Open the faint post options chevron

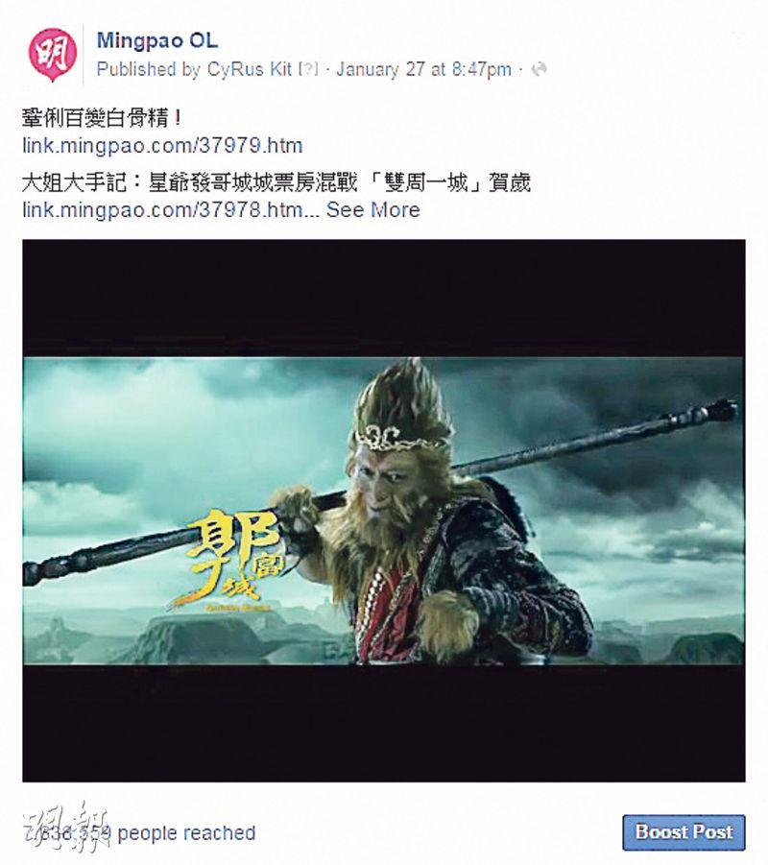tap(737, 37)
